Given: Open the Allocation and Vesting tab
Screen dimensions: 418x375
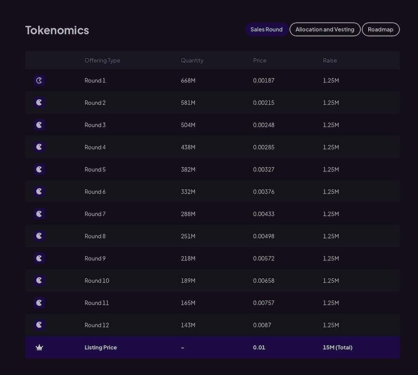Looking at the screenshot, I should [x=325, y=30].
